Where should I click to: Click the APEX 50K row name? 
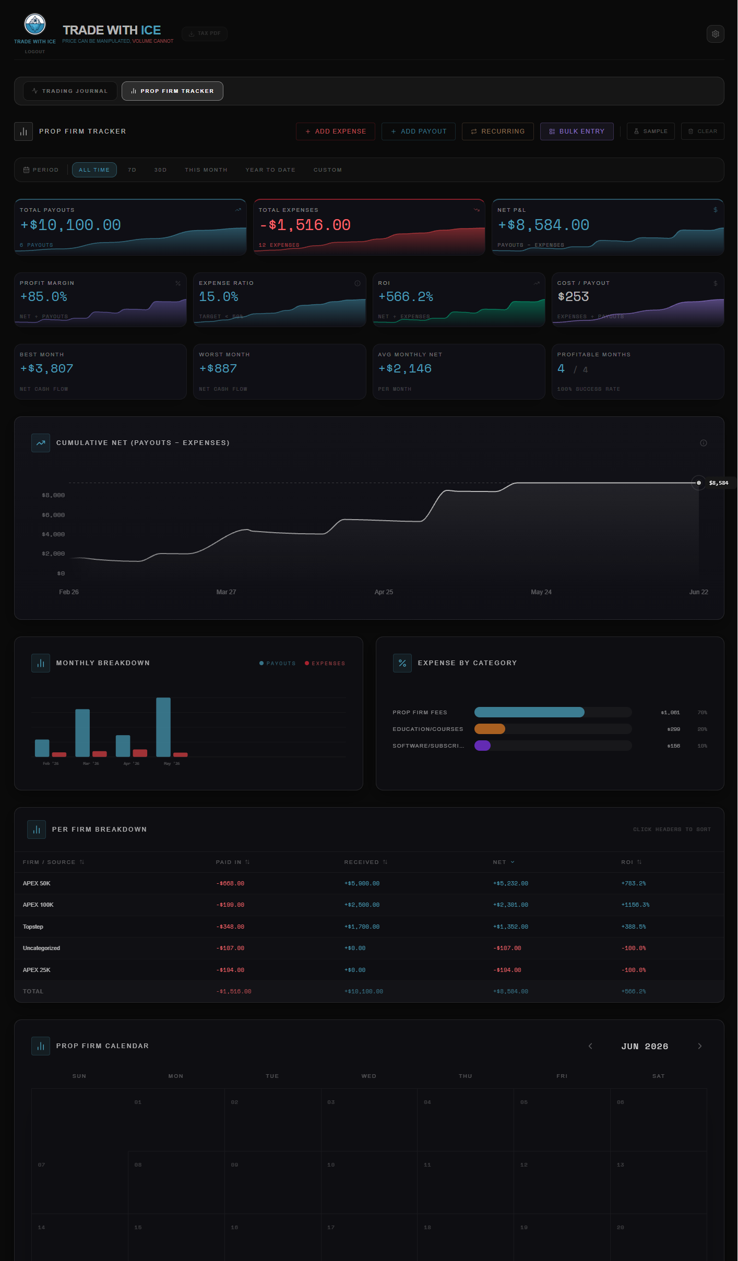(37, 884)
